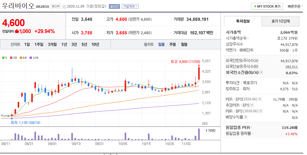The height and width of the screenshot is (155, 307).
Task: Click the stock name 우리바이오
Action: (18, 6)
